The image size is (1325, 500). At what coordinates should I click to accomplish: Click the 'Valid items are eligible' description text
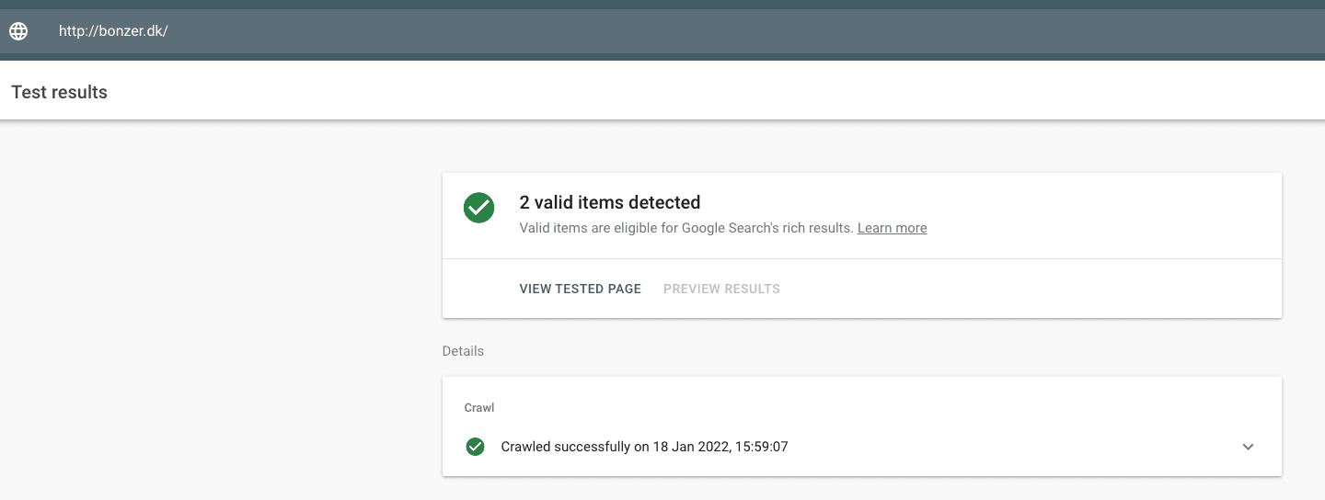(686, 228)
